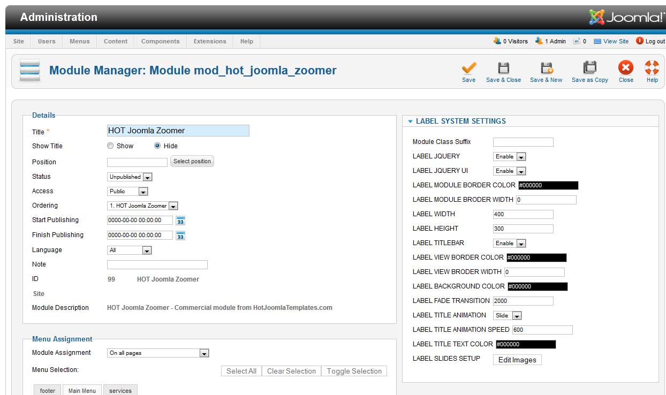Open the Site menu
The height and width of the screenshot is (395, 666).
[19, 41]
